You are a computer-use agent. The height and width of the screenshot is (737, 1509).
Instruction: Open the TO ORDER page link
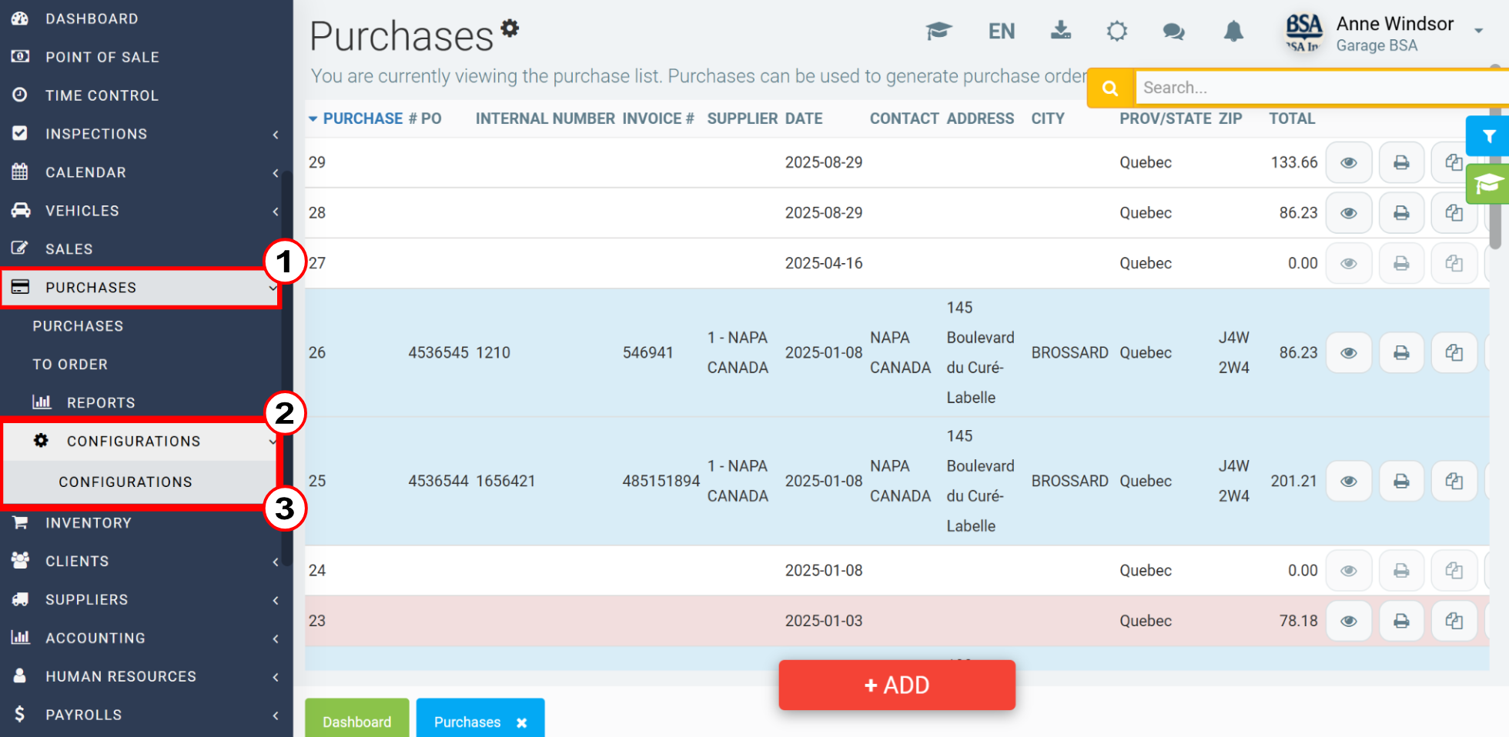tap(70, 364)
